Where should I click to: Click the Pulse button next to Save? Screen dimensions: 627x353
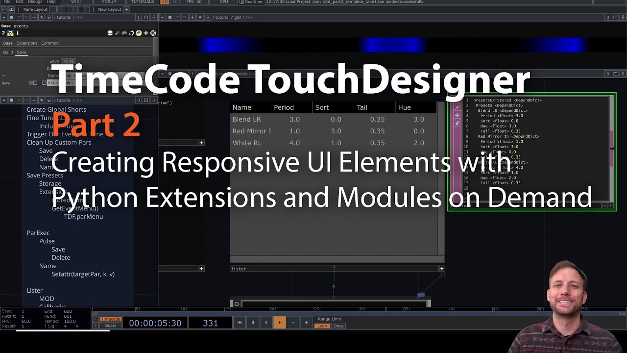(69, 61)
